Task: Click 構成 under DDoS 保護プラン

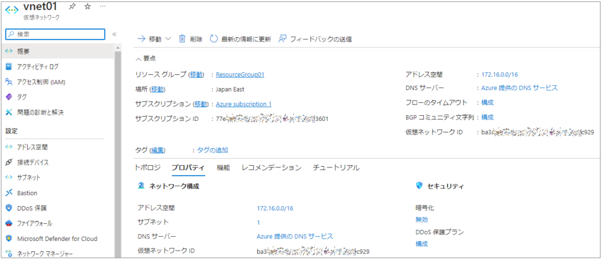Action: [421, 244]
